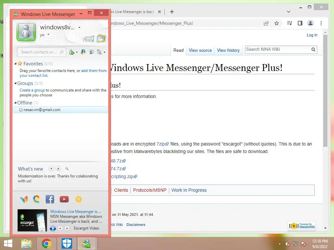Open the Windows Start button

tap(8, 243)
